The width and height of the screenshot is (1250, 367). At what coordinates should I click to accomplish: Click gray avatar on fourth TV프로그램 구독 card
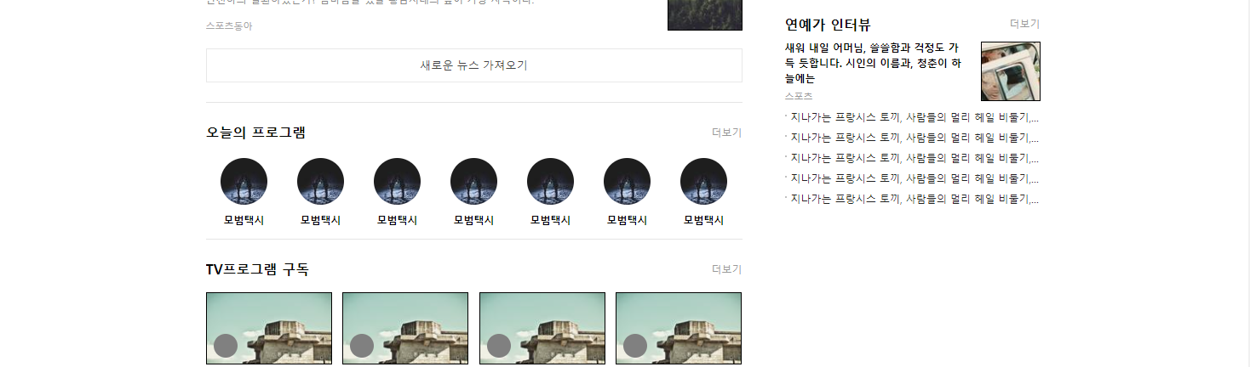(635, 346)
